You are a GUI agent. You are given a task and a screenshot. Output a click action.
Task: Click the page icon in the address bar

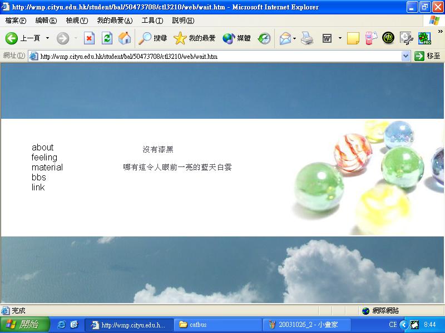tap(34, 57)
